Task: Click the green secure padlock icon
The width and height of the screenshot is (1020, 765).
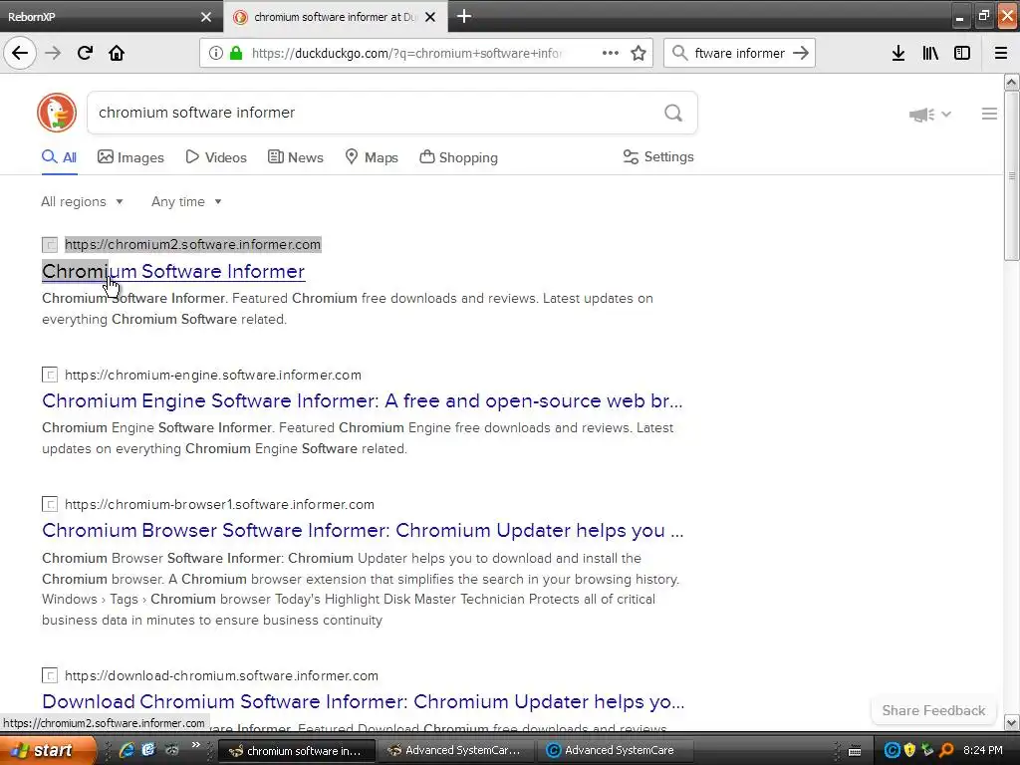Action: (236, 53)
